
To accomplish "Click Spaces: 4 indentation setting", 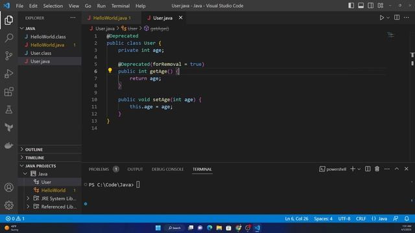I will [x=323, y=219].
